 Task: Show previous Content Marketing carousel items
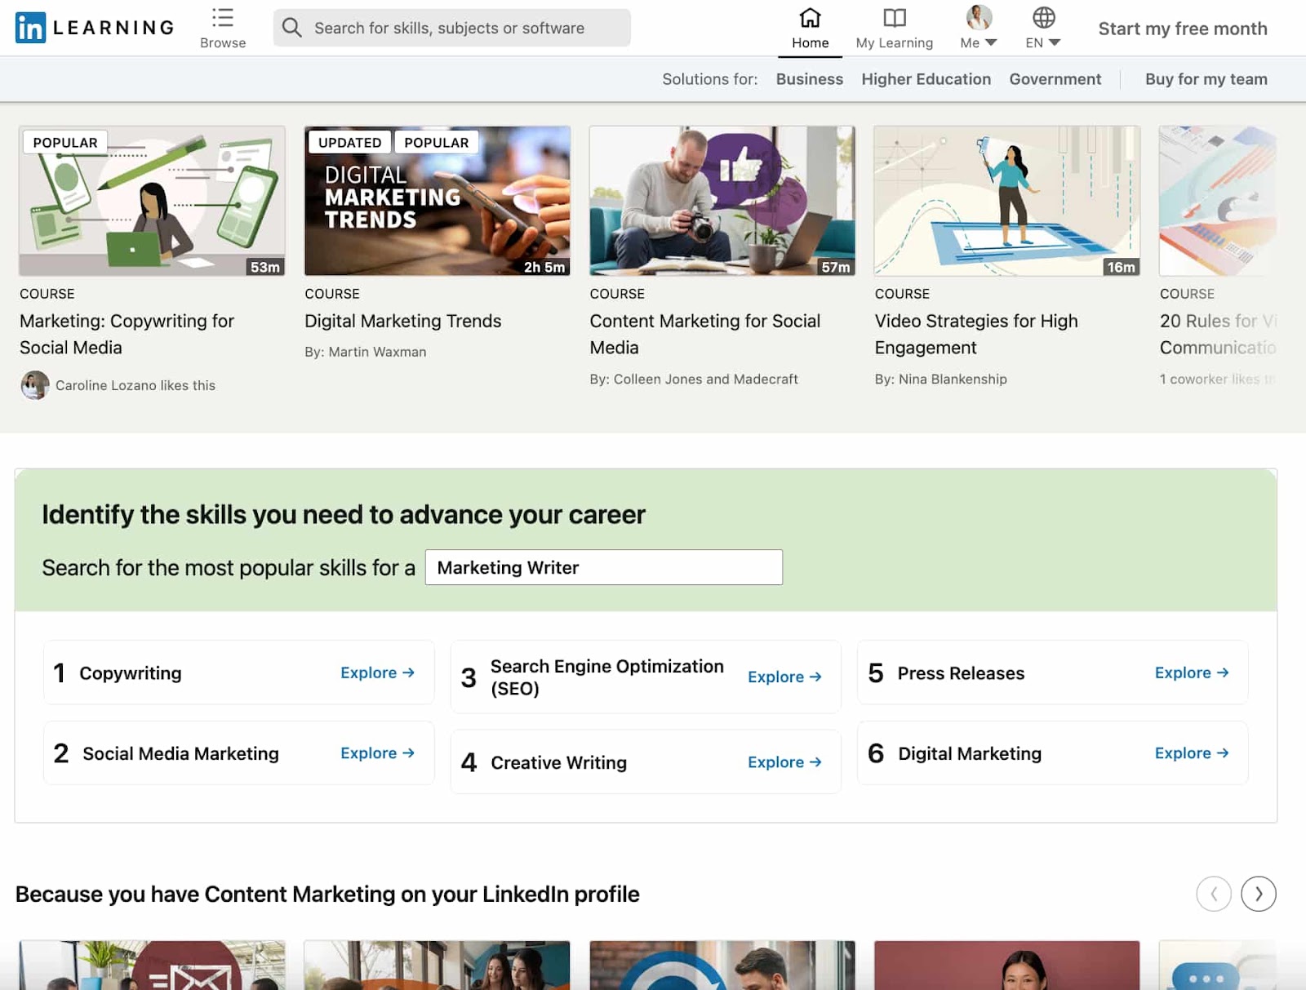pos(1213,894)
